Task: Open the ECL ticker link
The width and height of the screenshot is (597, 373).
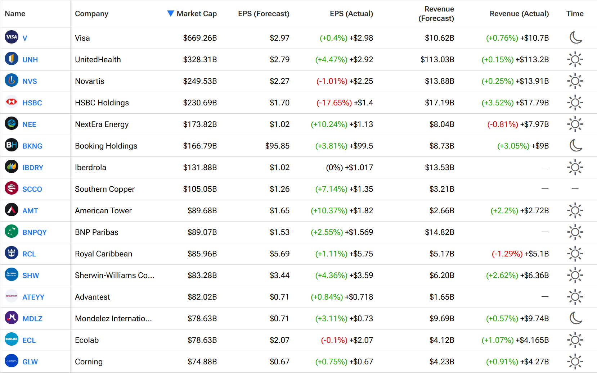Action: tap(29, 340)
